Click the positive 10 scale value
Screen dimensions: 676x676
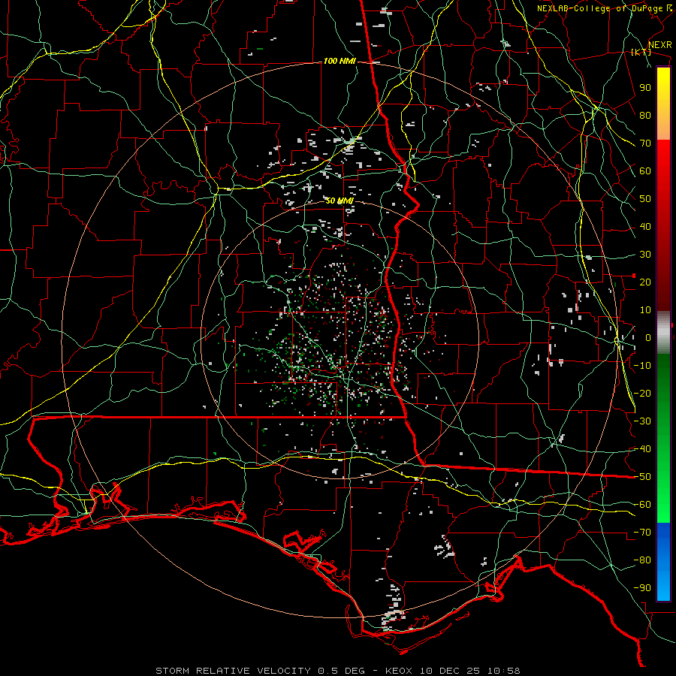pyautogui.click(x=645, y=310)
